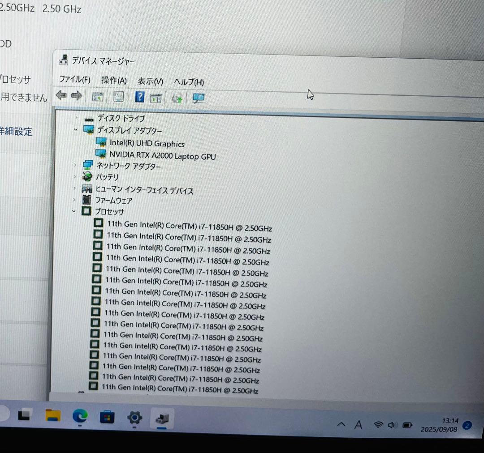This screenshot has height=453, width=484.
Task: Click the Update driver toolbar icon
Action: [x=156, y=97]
